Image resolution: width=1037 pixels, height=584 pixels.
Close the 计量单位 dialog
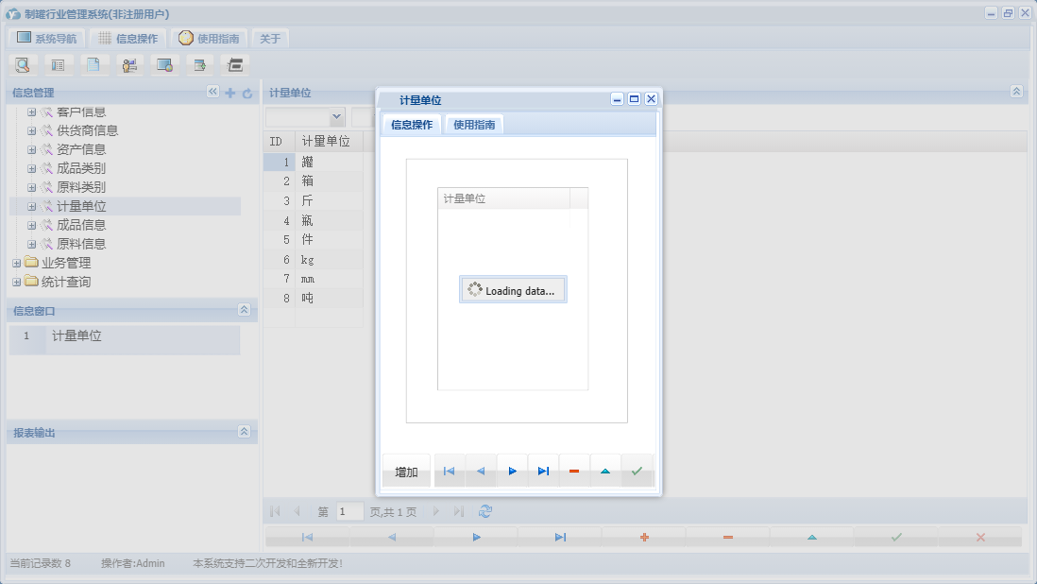tap(652, 98)
